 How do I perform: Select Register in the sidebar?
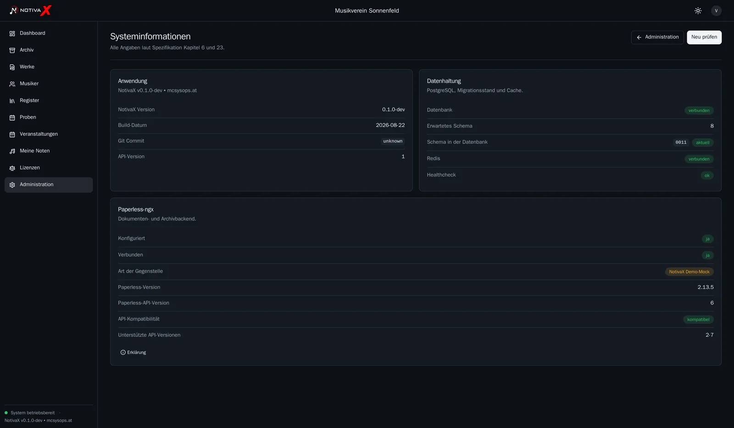tap(49, 100)
